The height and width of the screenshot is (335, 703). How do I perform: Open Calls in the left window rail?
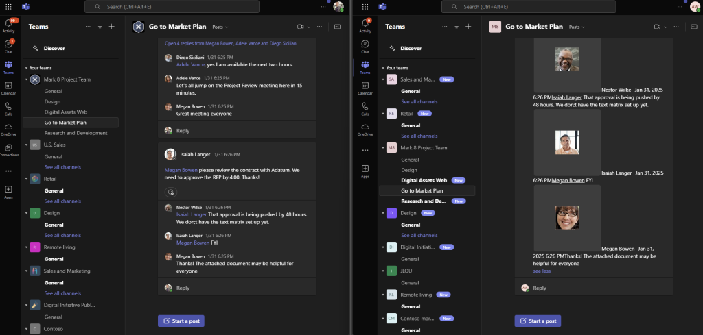[x=8, y=109]
